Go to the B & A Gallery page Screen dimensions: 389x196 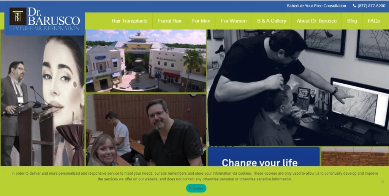coord(271,21)
